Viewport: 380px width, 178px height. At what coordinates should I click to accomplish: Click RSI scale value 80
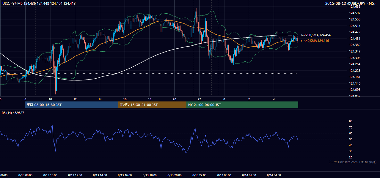click(x=351, y=121)
